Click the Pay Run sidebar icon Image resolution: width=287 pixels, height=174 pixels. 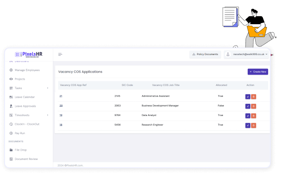click(x=11, y=133)
